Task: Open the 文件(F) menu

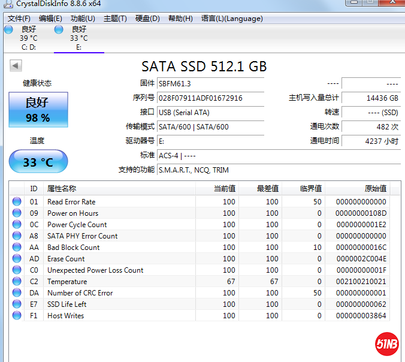Action: tap(19, 19)
